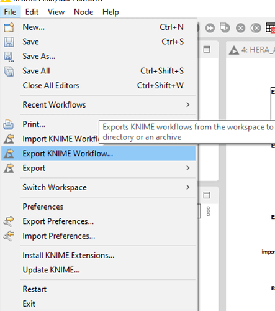The height and width of the screenshot is (311, 275).
Task: Click the Save As icon
Action: pyautogui.click(x=9, y=57)
